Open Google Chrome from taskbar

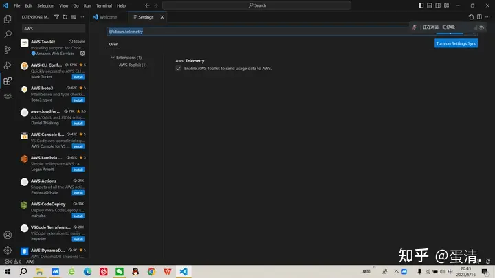(x=151, y=271)
